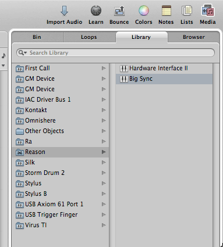Activate the Learn MIDI knob icon
Viewport: 223px width, 247px height.
tap(96, 10)
